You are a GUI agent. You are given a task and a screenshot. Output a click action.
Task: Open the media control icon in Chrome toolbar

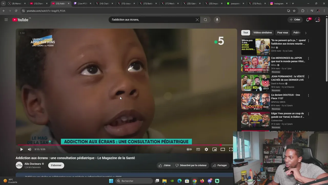(312, 11)
